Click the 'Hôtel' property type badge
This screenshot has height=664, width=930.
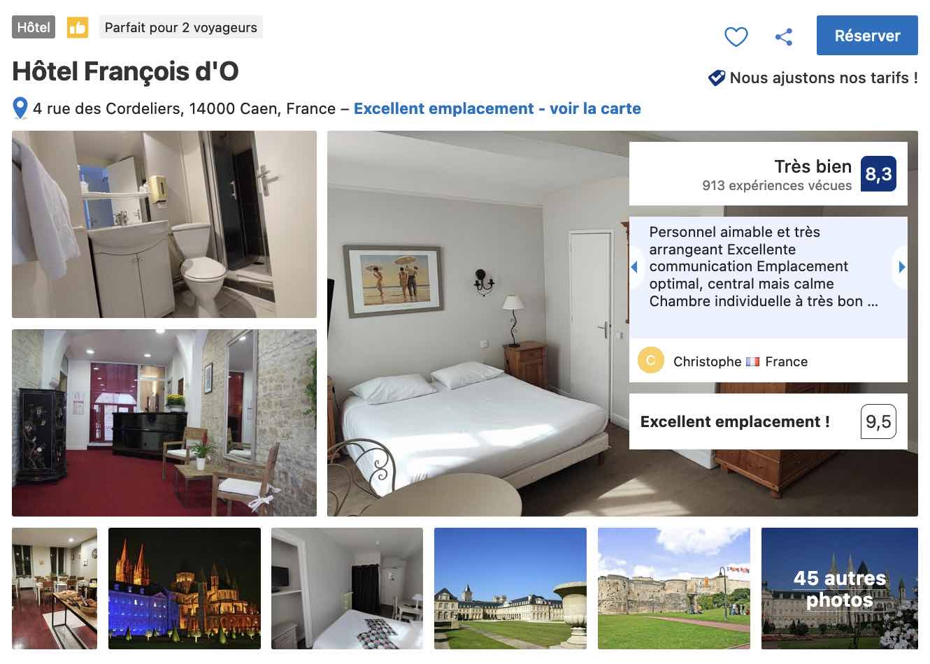click(34, 27)
